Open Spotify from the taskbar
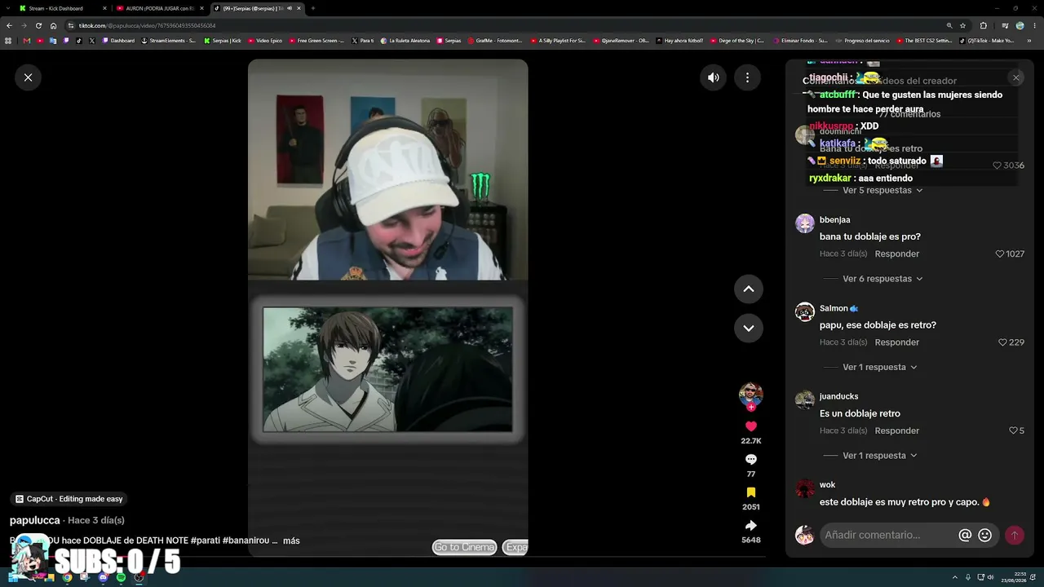Screen dimensions: 1044x587 pyautogui.click(x=121, y=577)
